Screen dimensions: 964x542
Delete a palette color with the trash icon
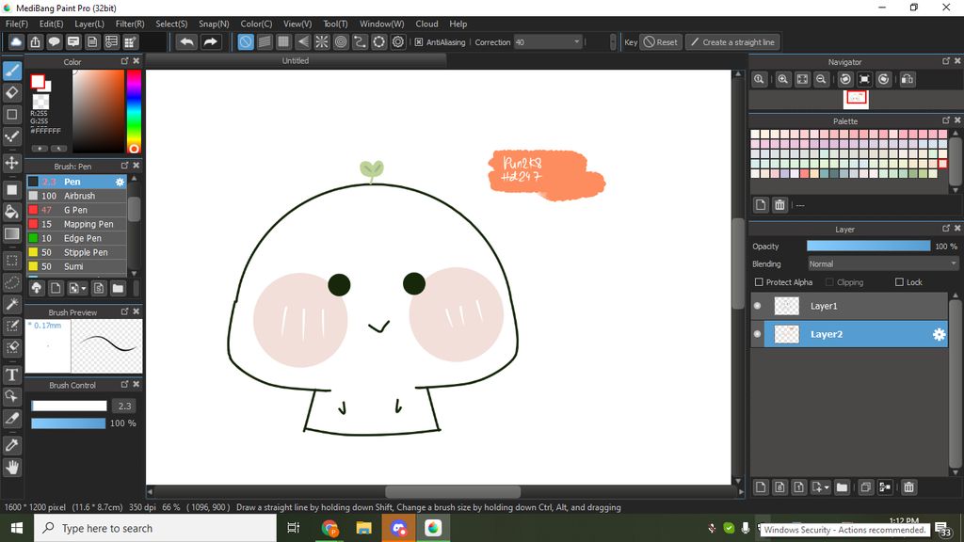pyautogui.click(x=779, y=204)
